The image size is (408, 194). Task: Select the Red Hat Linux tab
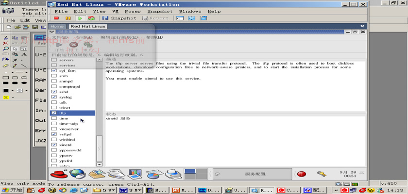click(88, 26)
